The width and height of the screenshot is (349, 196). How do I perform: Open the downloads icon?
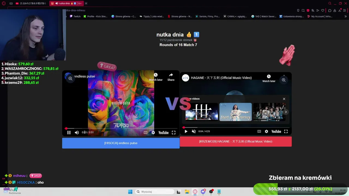coord(340,10)
